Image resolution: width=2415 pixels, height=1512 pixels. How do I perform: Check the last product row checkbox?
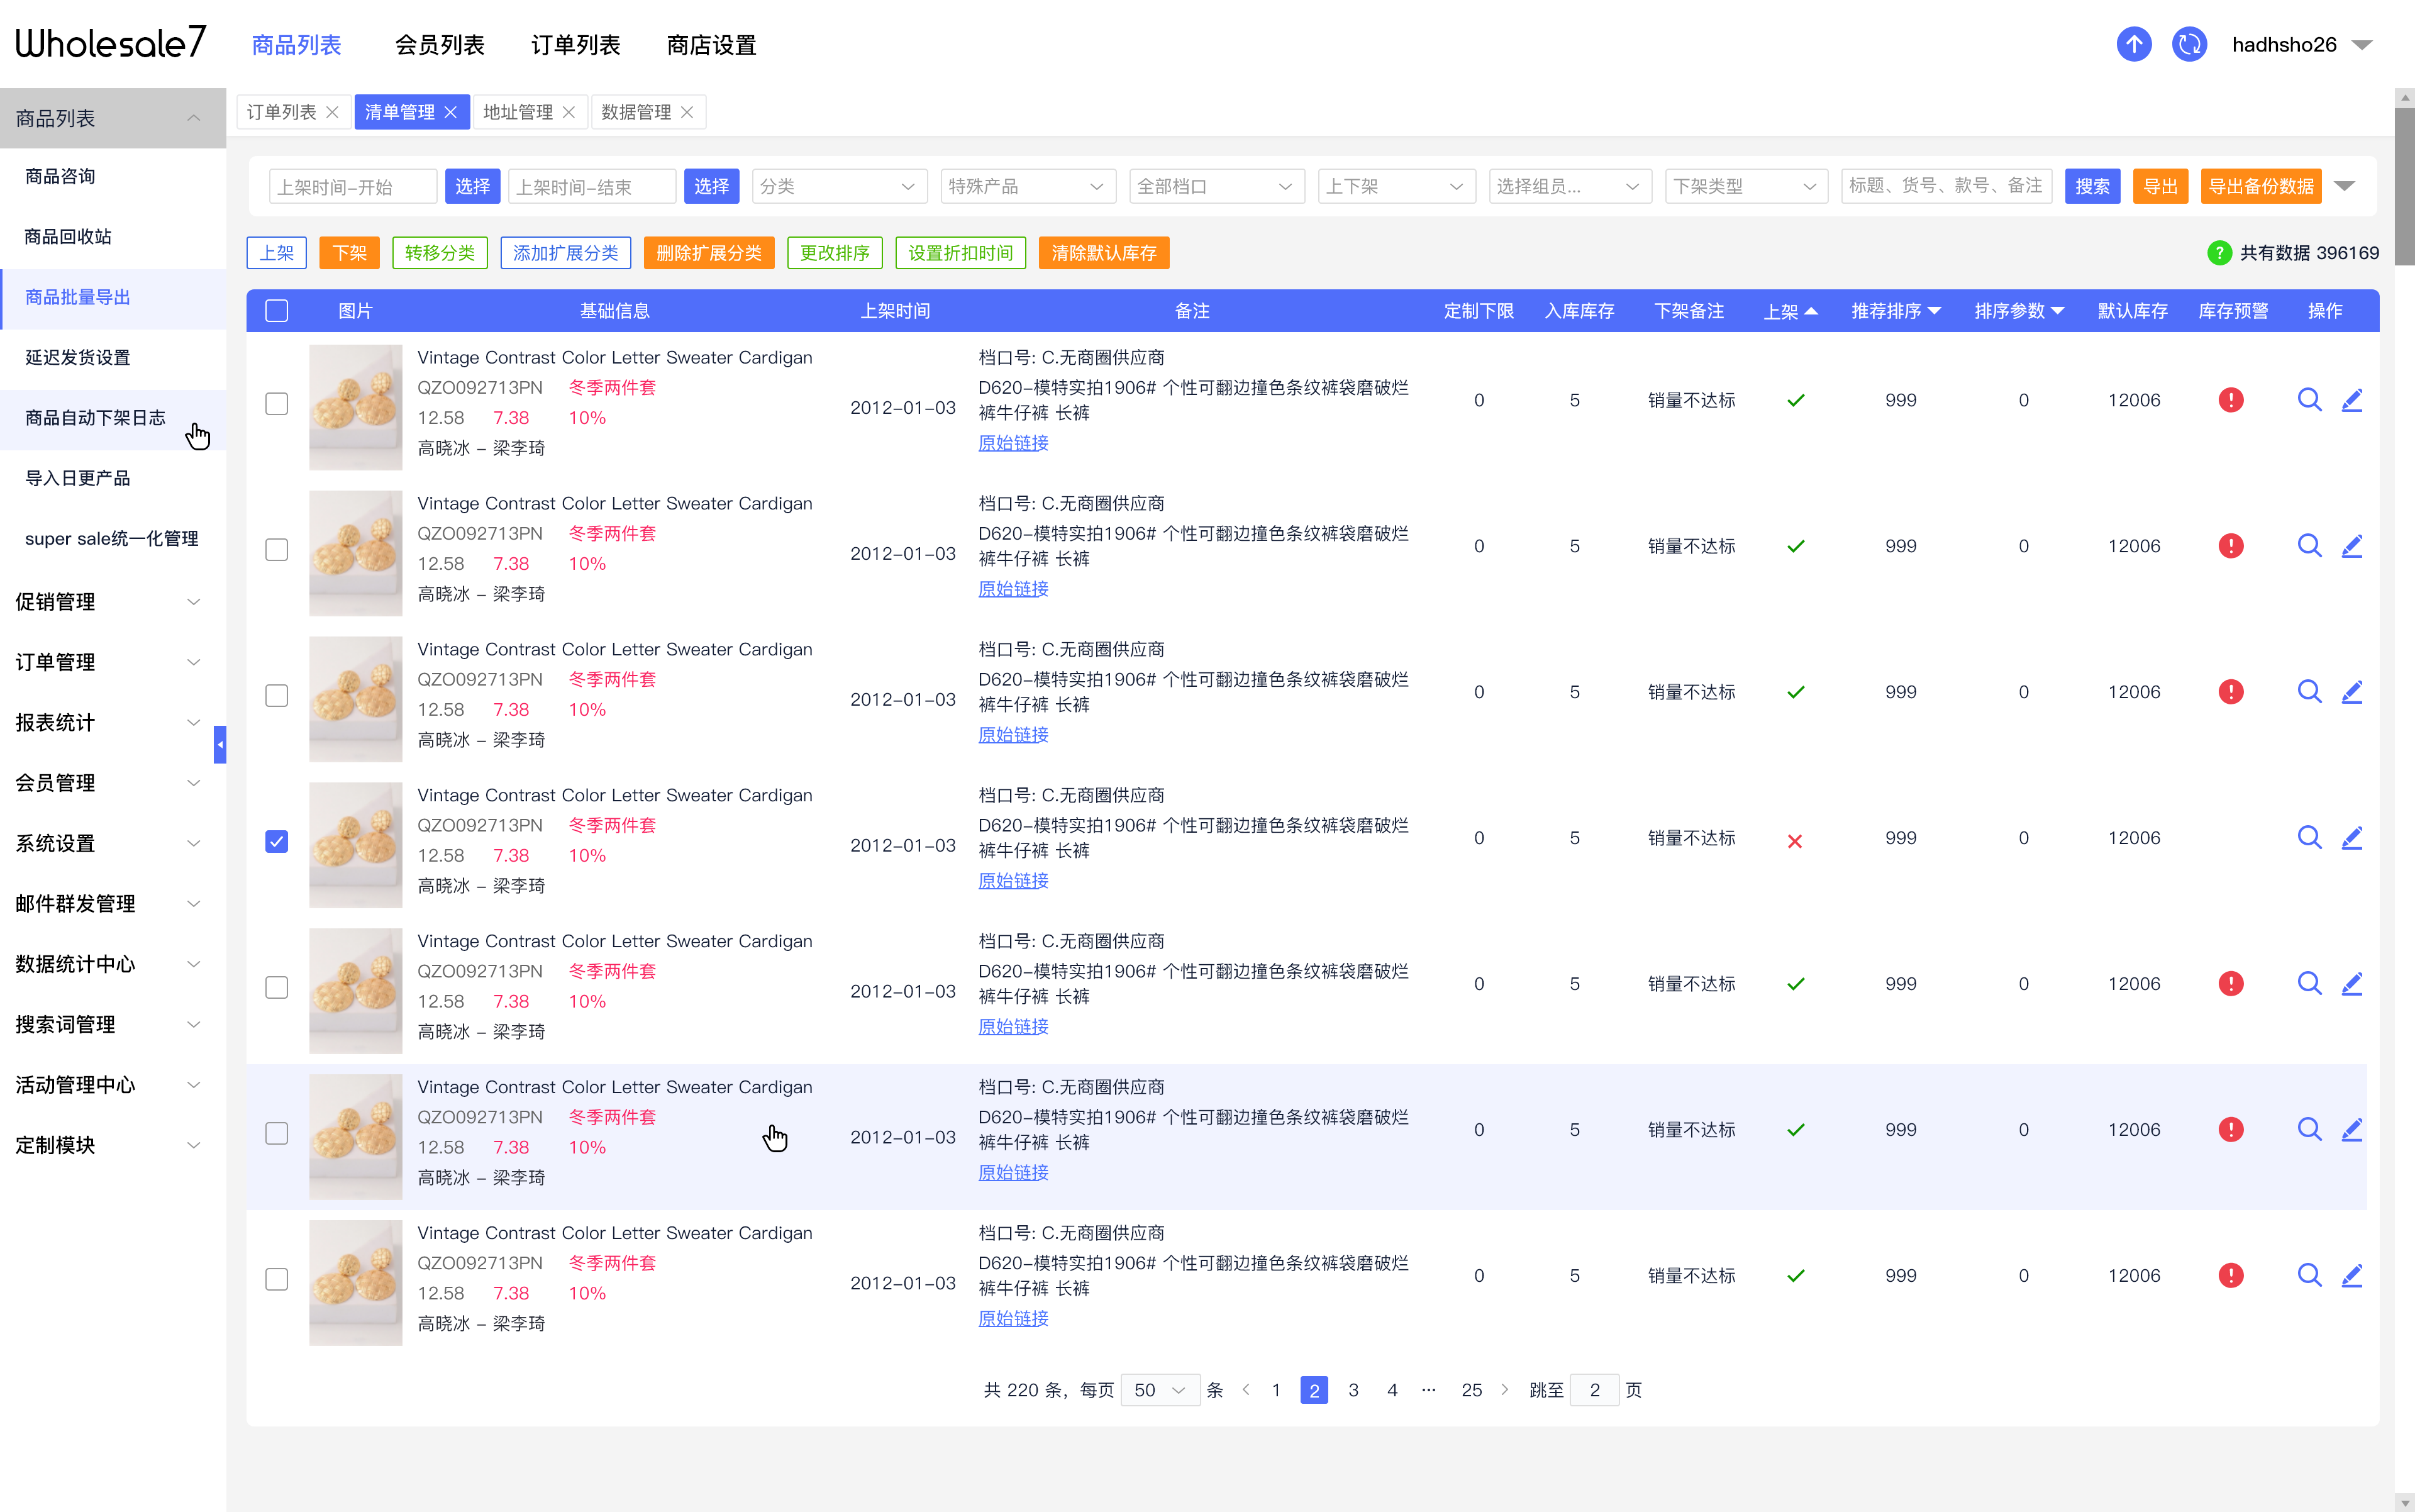277,1280
